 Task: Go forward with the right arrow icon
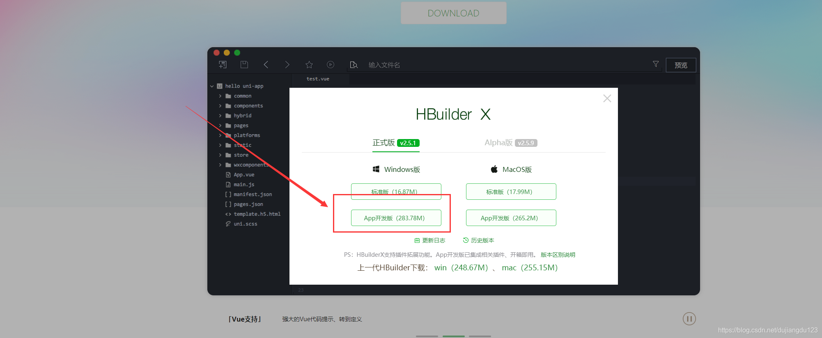[287, 64]
